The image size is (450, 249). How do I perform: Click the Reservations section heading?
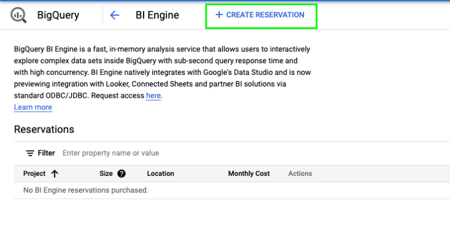[x=44, y=129]
